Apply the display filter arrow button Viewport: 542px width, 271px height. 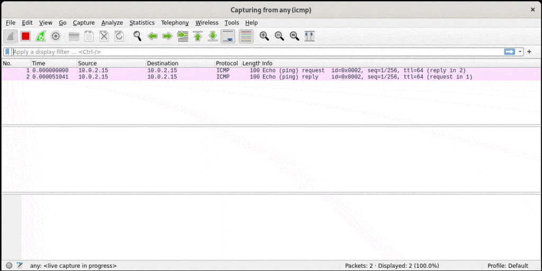(x=510, y=52)
